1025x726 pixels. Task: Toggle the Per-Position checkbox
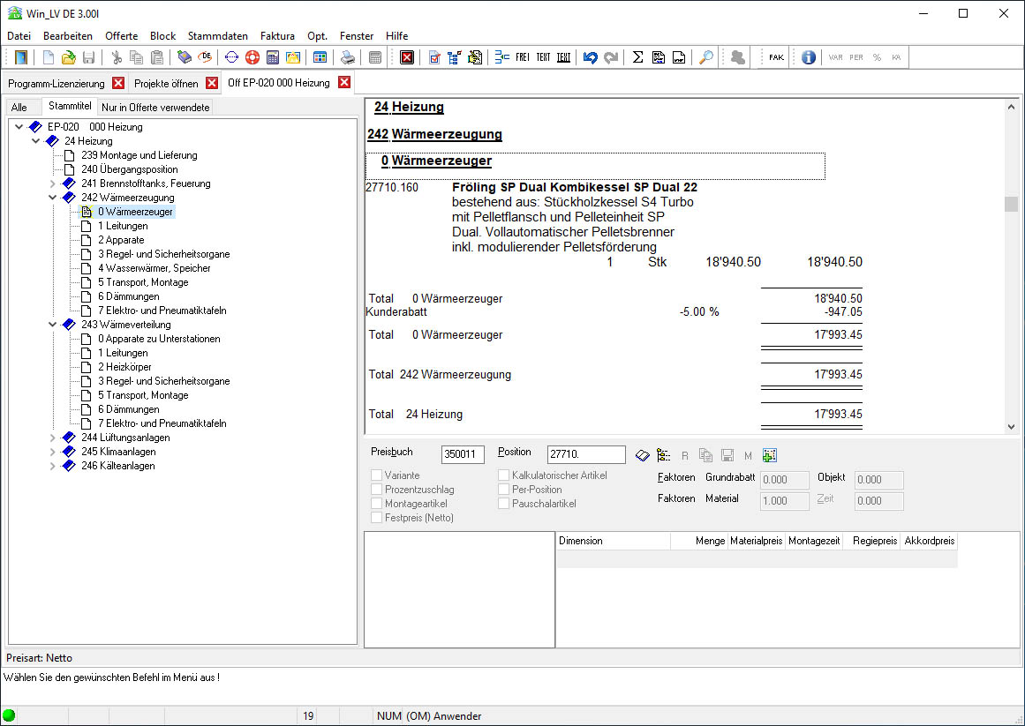click(x=504, y=490)
